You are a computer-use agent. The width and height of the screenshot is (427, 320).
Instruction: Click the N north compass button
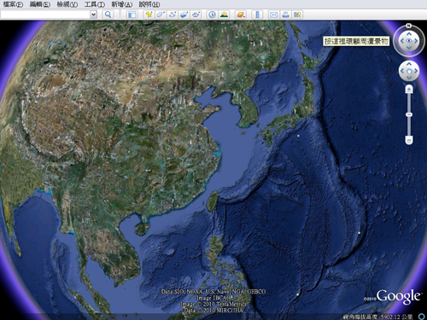coord(409,26)
